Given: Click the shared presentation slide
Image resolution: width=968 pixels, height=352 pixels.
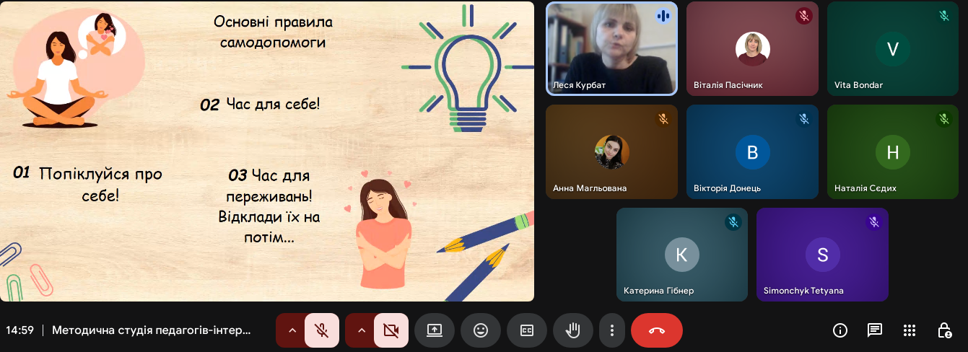Looking at the screenshot, I should pyautogui.click(x=267, y=151).
